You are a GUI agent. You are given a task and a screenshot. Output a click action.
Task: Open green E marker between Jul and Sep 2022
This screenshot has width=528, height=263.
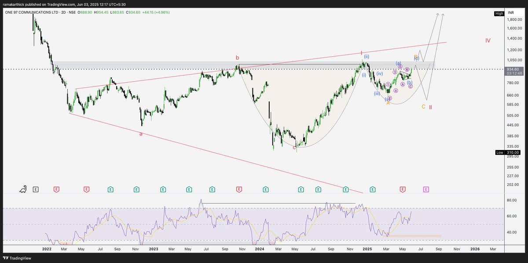tap(110, 190)
